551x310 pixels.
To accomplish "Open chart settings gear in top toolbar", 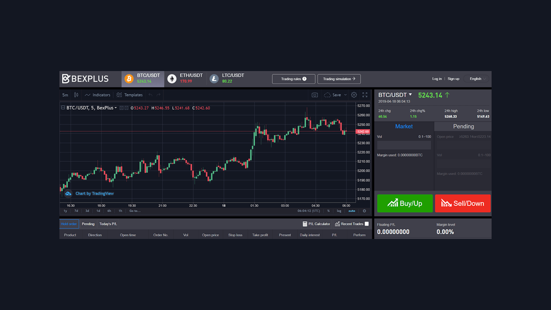I will tap(354, 95).
